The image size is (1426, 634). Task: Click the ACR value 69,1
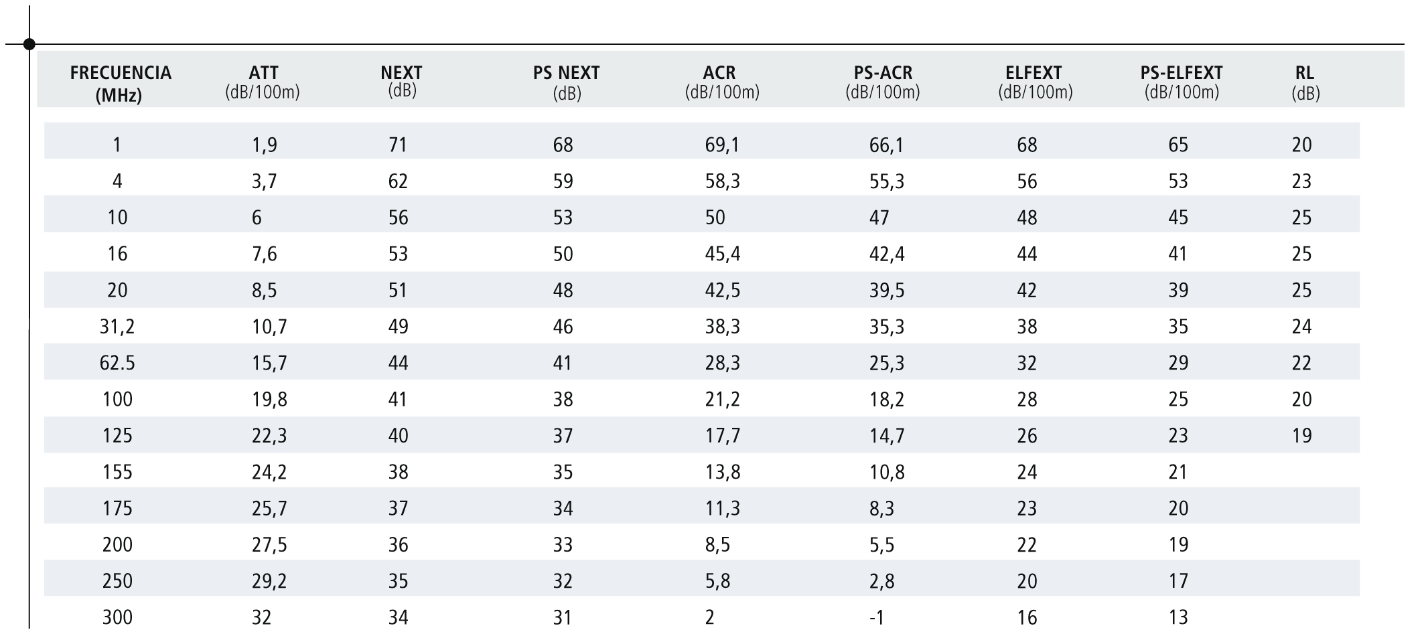[721, 145]
